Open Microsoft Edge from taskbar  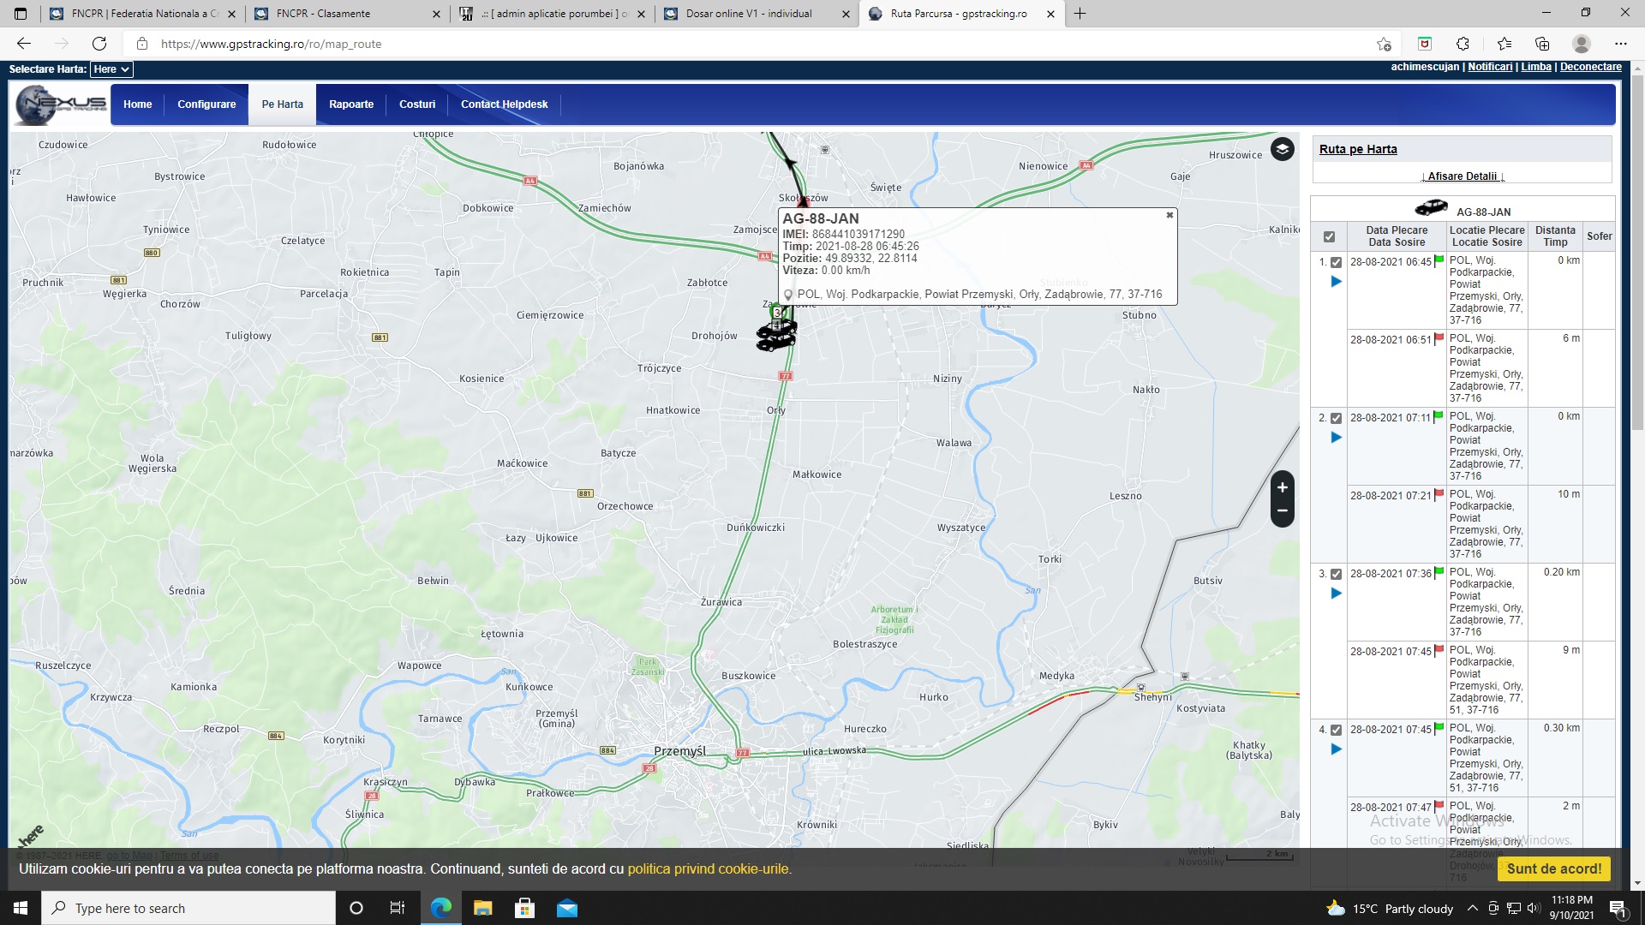click(441, 909)
